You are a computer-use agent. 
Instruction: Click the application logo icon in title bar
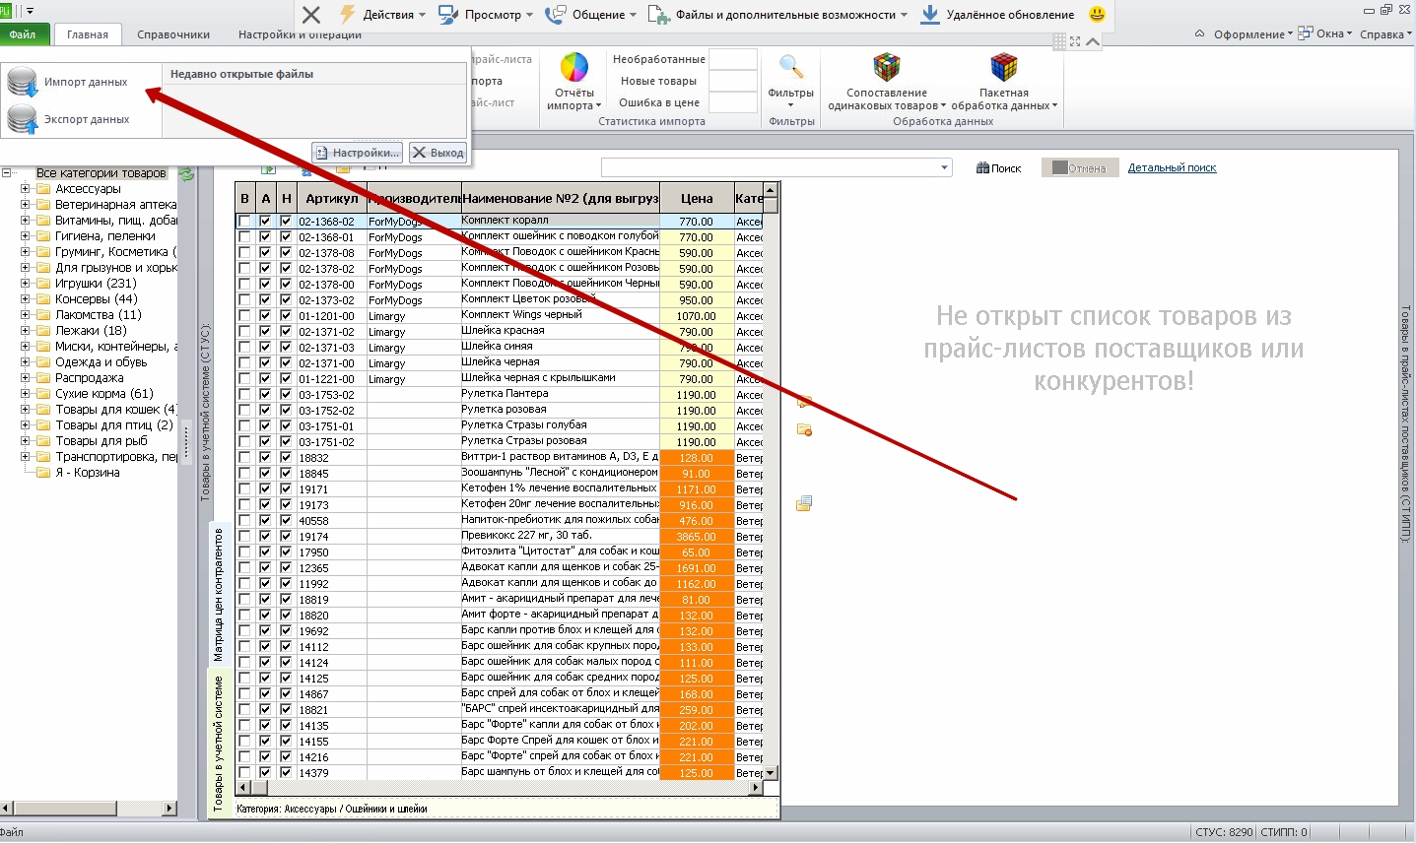click(x=5, y=10)
